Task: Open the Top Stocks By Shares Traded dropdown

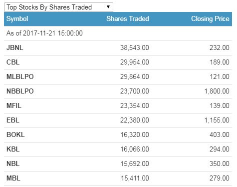Action: coord(58,7)
